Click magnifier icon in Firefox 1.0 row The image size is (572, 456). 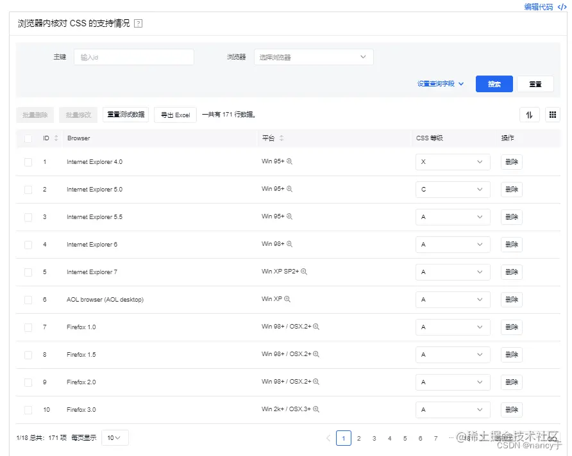[x=316, y=327]
